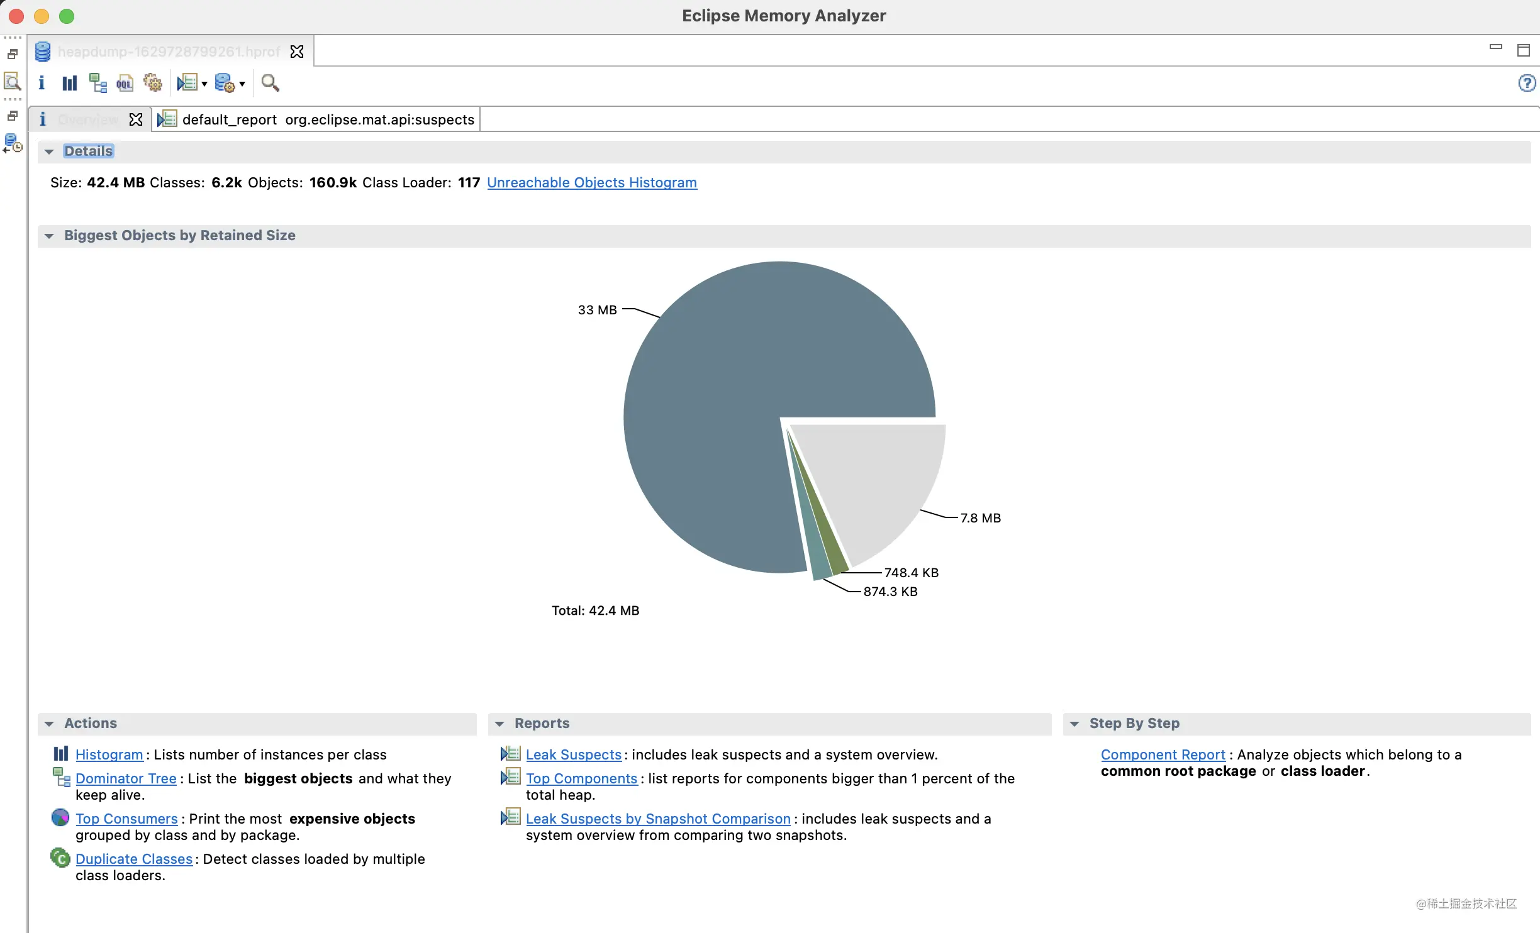Click the find object magnifier icon
The height and width of the screenshot is (933, 1540).
click(270, 83)
